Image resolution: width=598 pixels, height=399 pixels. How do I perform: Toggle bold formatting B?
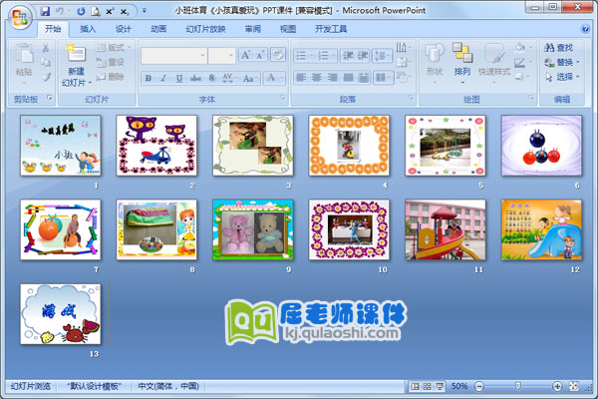149,78
